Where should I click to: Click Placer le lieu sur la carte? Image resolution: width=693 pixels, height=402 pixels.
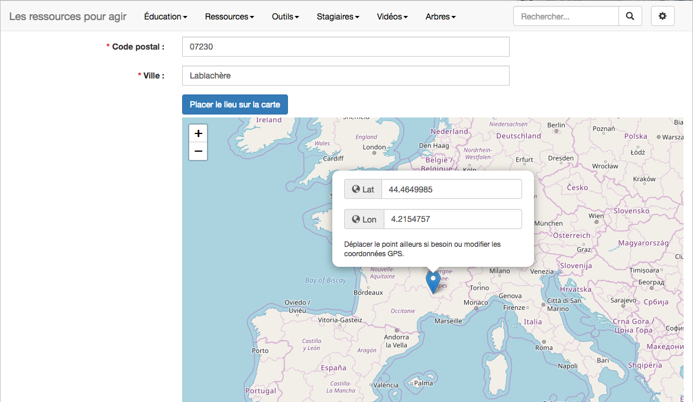(235, 104)
